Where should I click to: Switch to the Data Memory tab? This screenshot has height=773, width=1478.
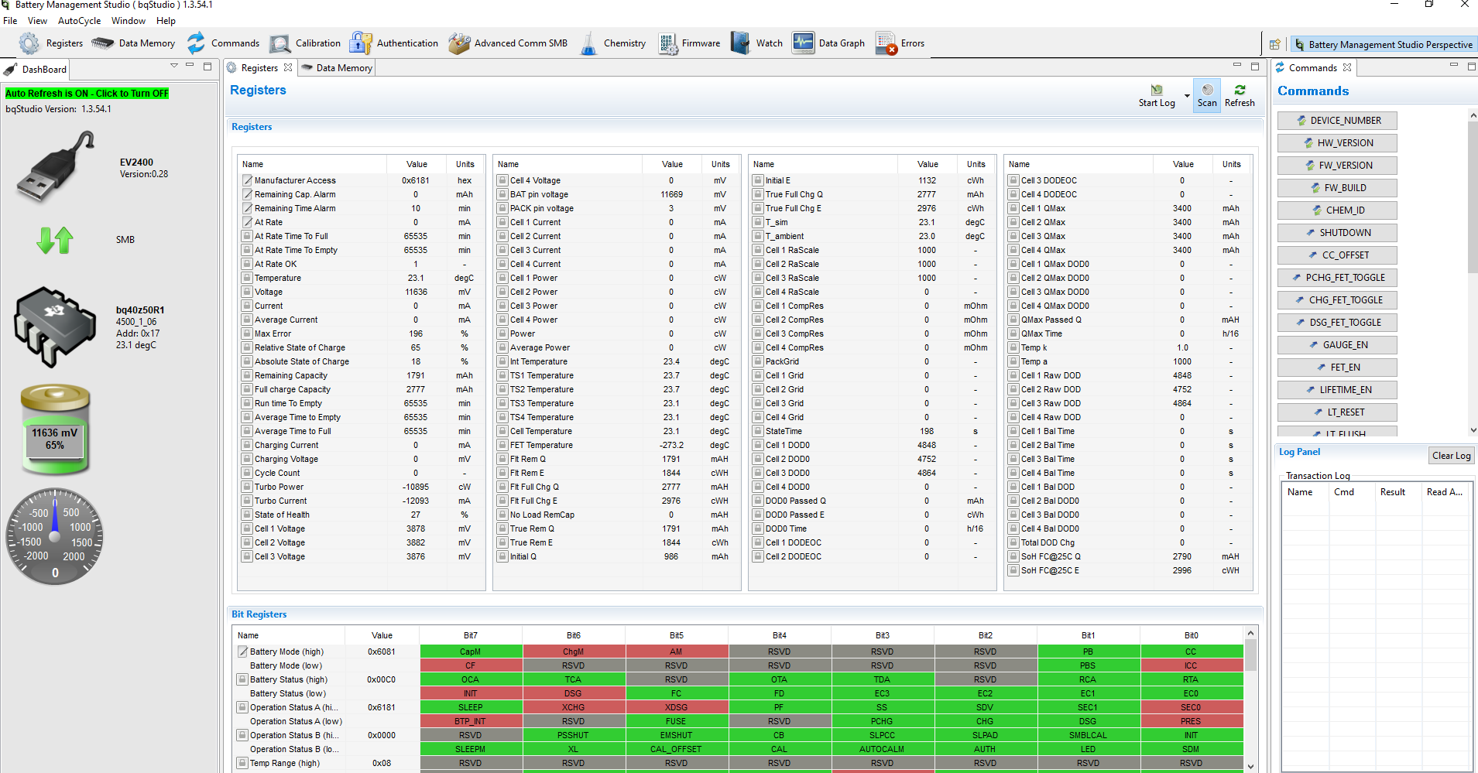(x=337, y=68)
